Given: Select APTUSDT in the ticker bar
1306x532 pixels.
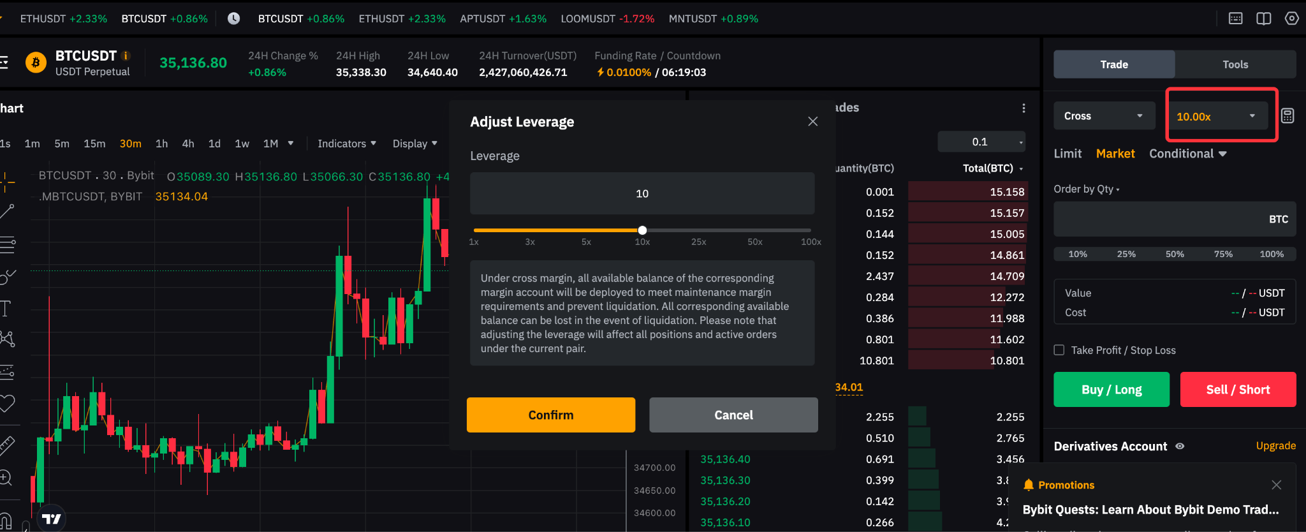Looking at the screenshot, I should [x=503, y=18].
